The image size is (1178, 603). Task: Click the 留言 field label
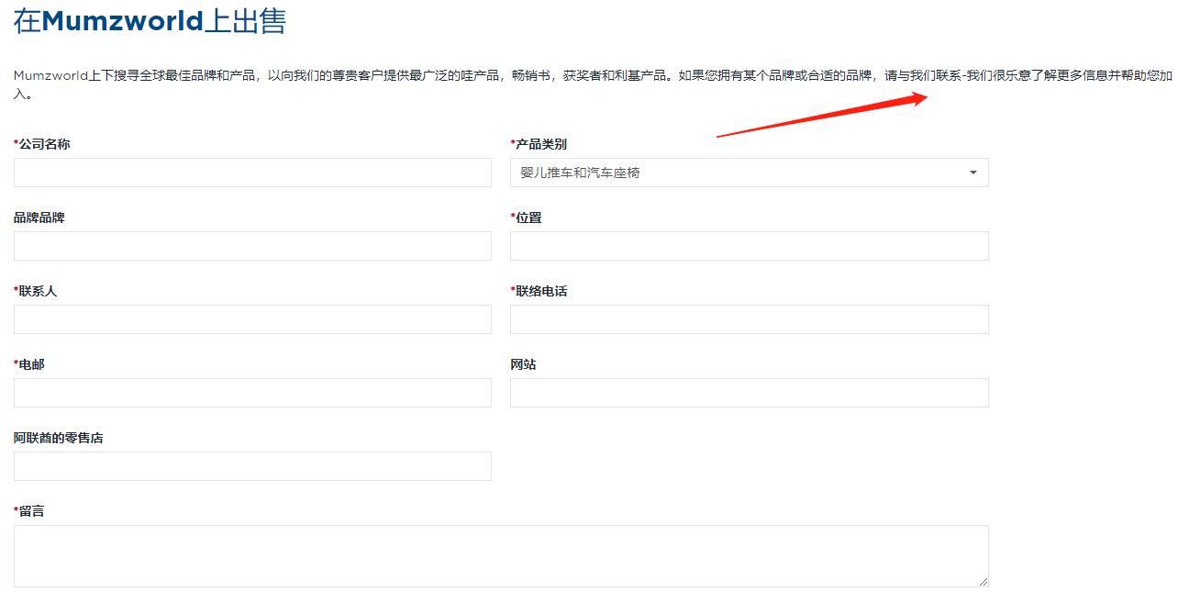click(28, 510)
